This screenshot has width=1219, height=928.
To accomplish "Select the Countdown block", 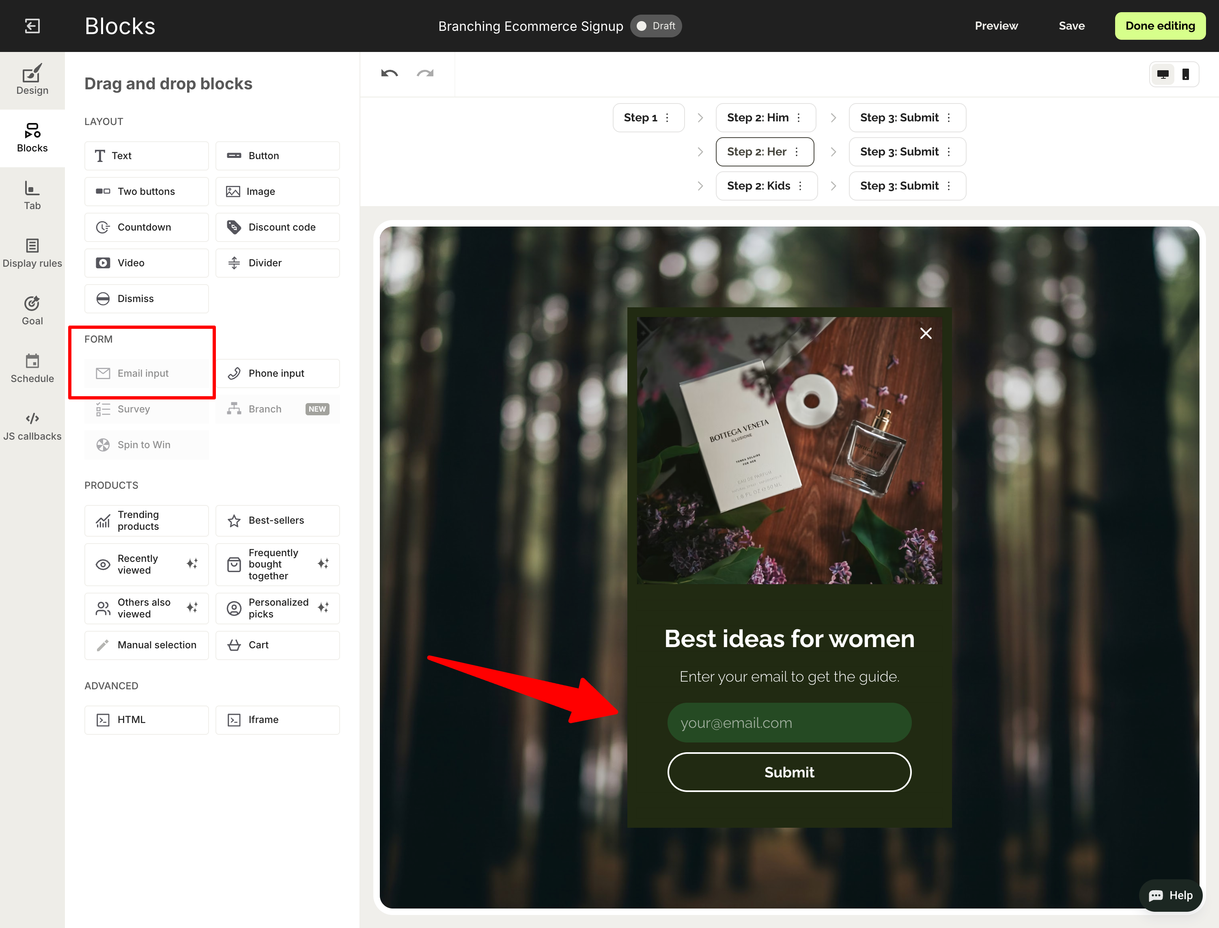I will (146, 227).
